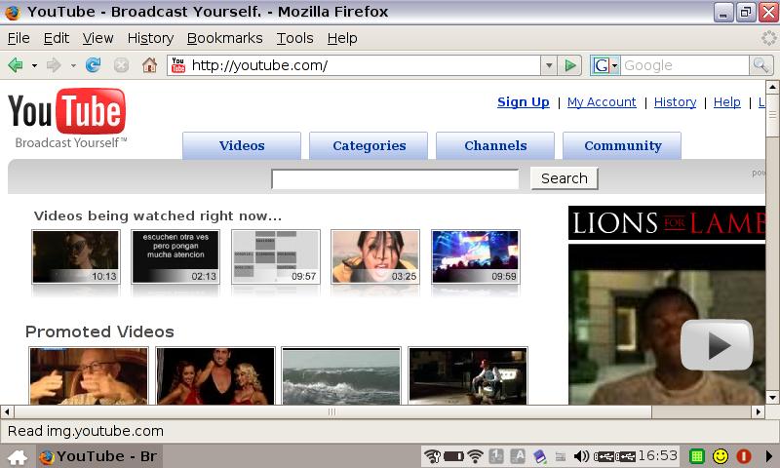Open the Help menu
This screenshot has height=468, width=780.
342,38
